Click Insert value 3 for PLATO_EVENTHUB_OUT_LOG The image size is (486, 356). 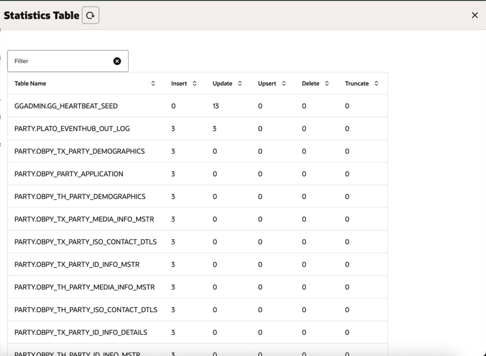click(x=173, y=129)
